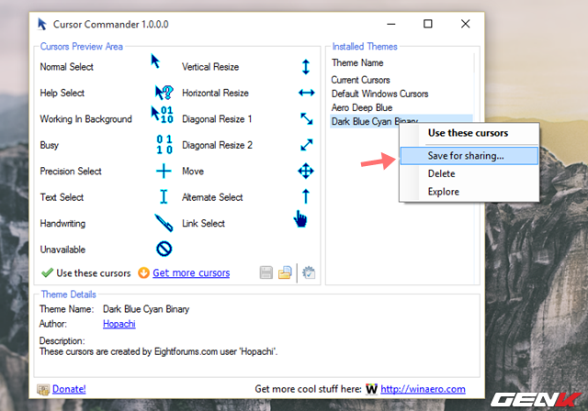The image size is (588, 411).
Task: Select the Move cursor preview icon
Action: (306, 171)
